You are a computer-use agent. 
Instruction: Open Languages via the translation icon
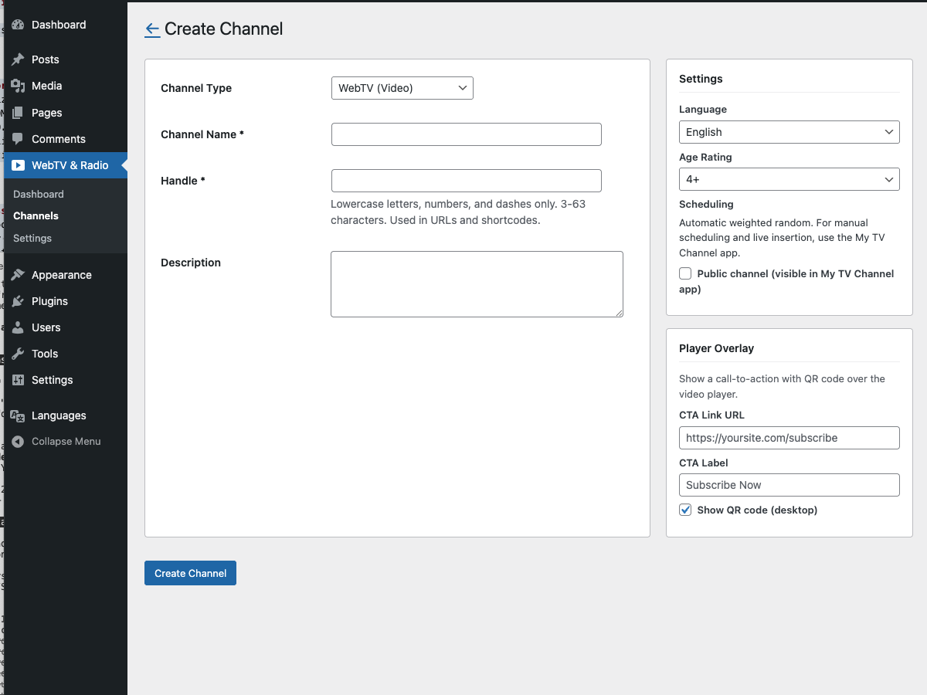point(17,415)
